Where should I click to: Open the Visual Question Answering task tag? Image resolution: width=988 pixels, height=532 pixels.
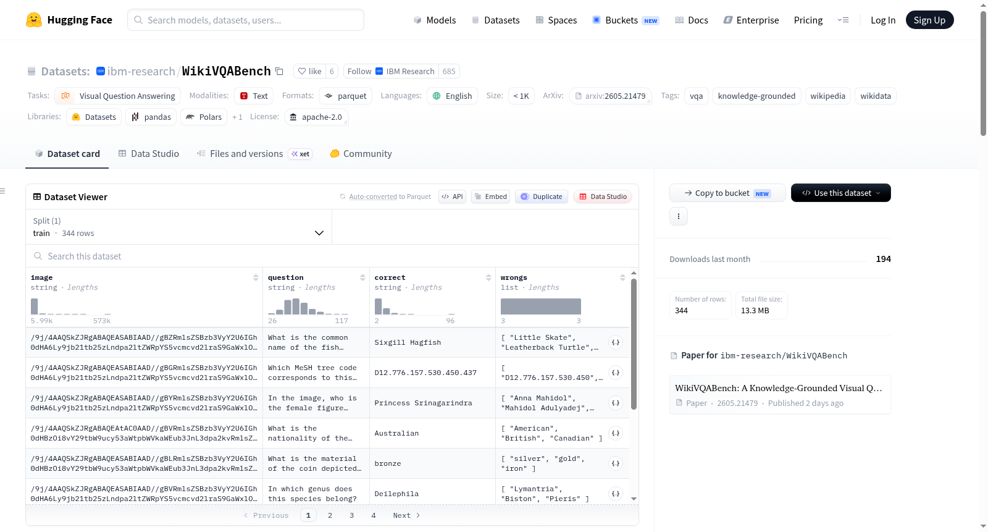point(118,96)
